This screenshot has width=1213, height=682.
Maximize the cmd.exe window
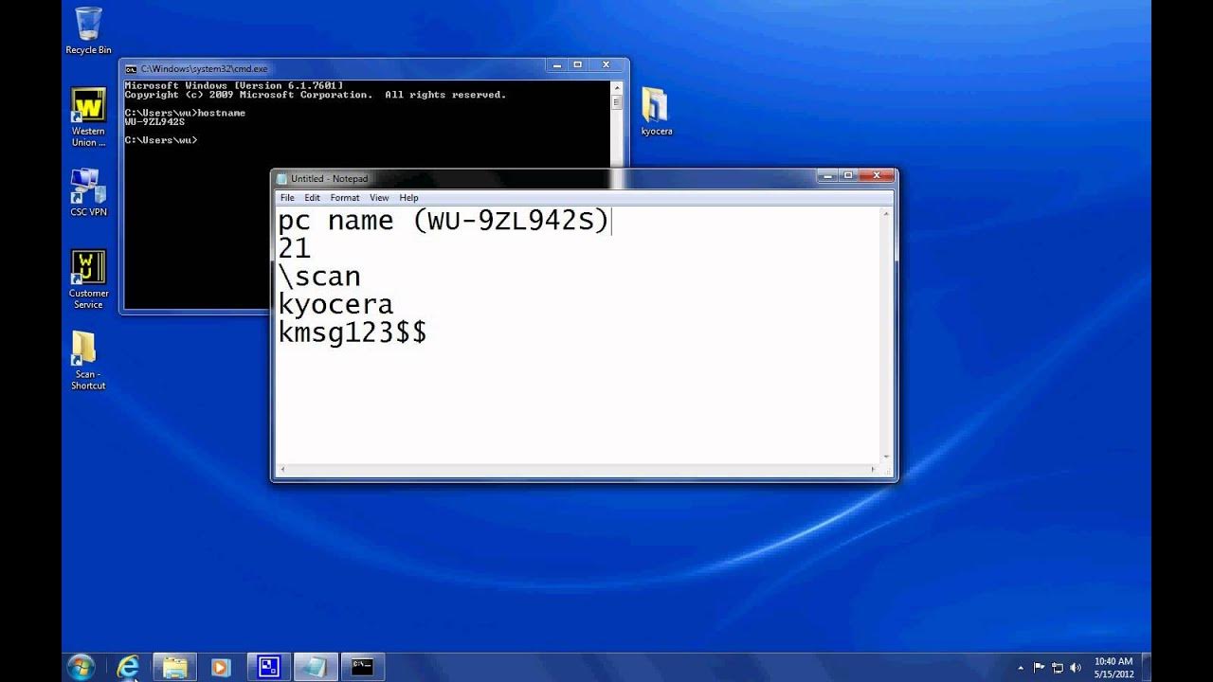(x=579, y=65)
